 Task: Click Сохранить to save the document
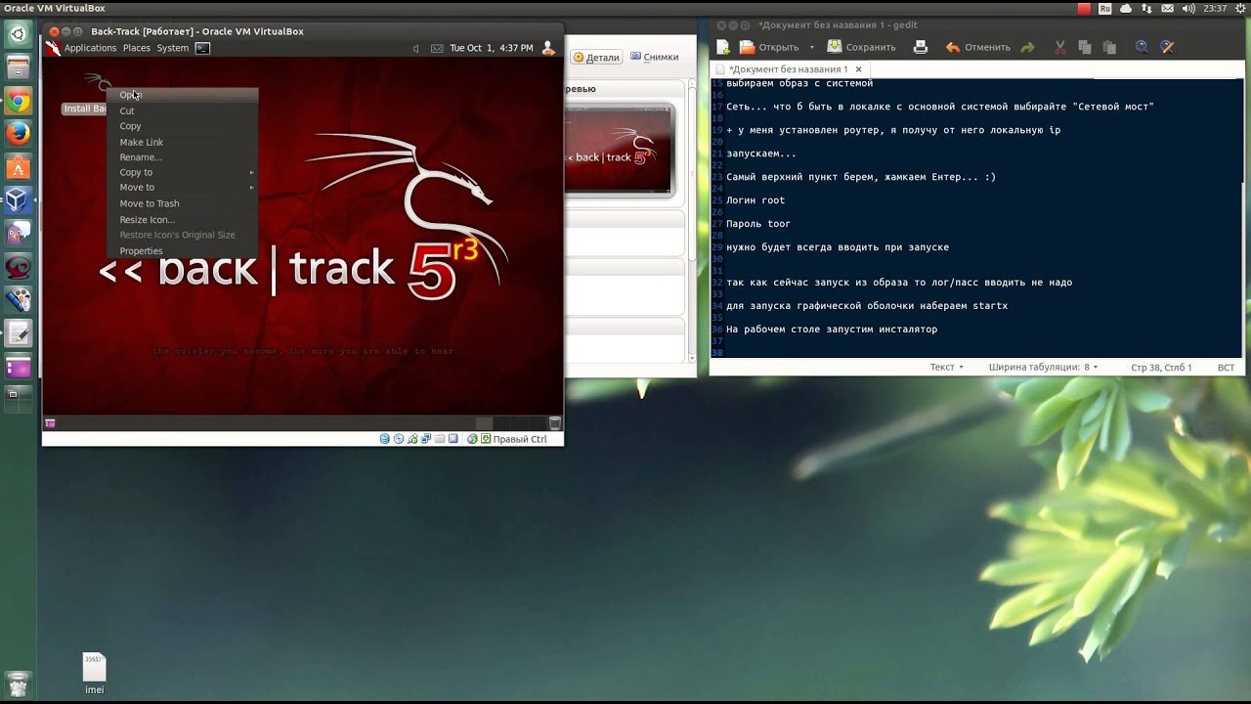[860, 47]
